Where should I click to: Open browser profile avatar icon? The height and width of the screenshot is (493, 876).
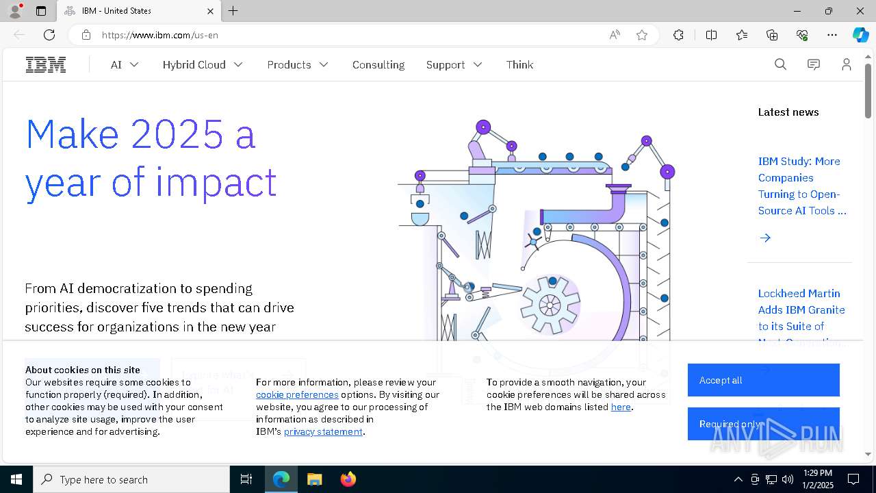point(15,11)
